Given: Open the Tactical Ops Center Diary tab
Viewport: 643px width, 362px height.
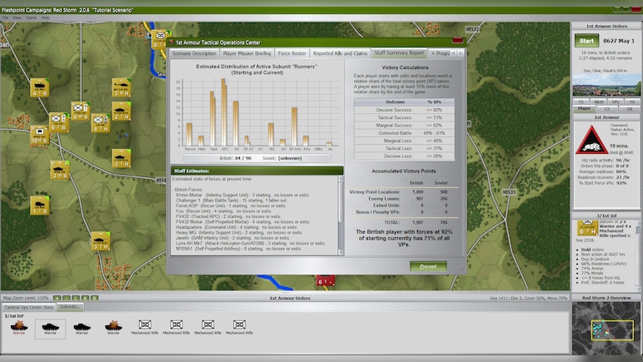Looking at the screenshot, I should (x=29, y=307).
